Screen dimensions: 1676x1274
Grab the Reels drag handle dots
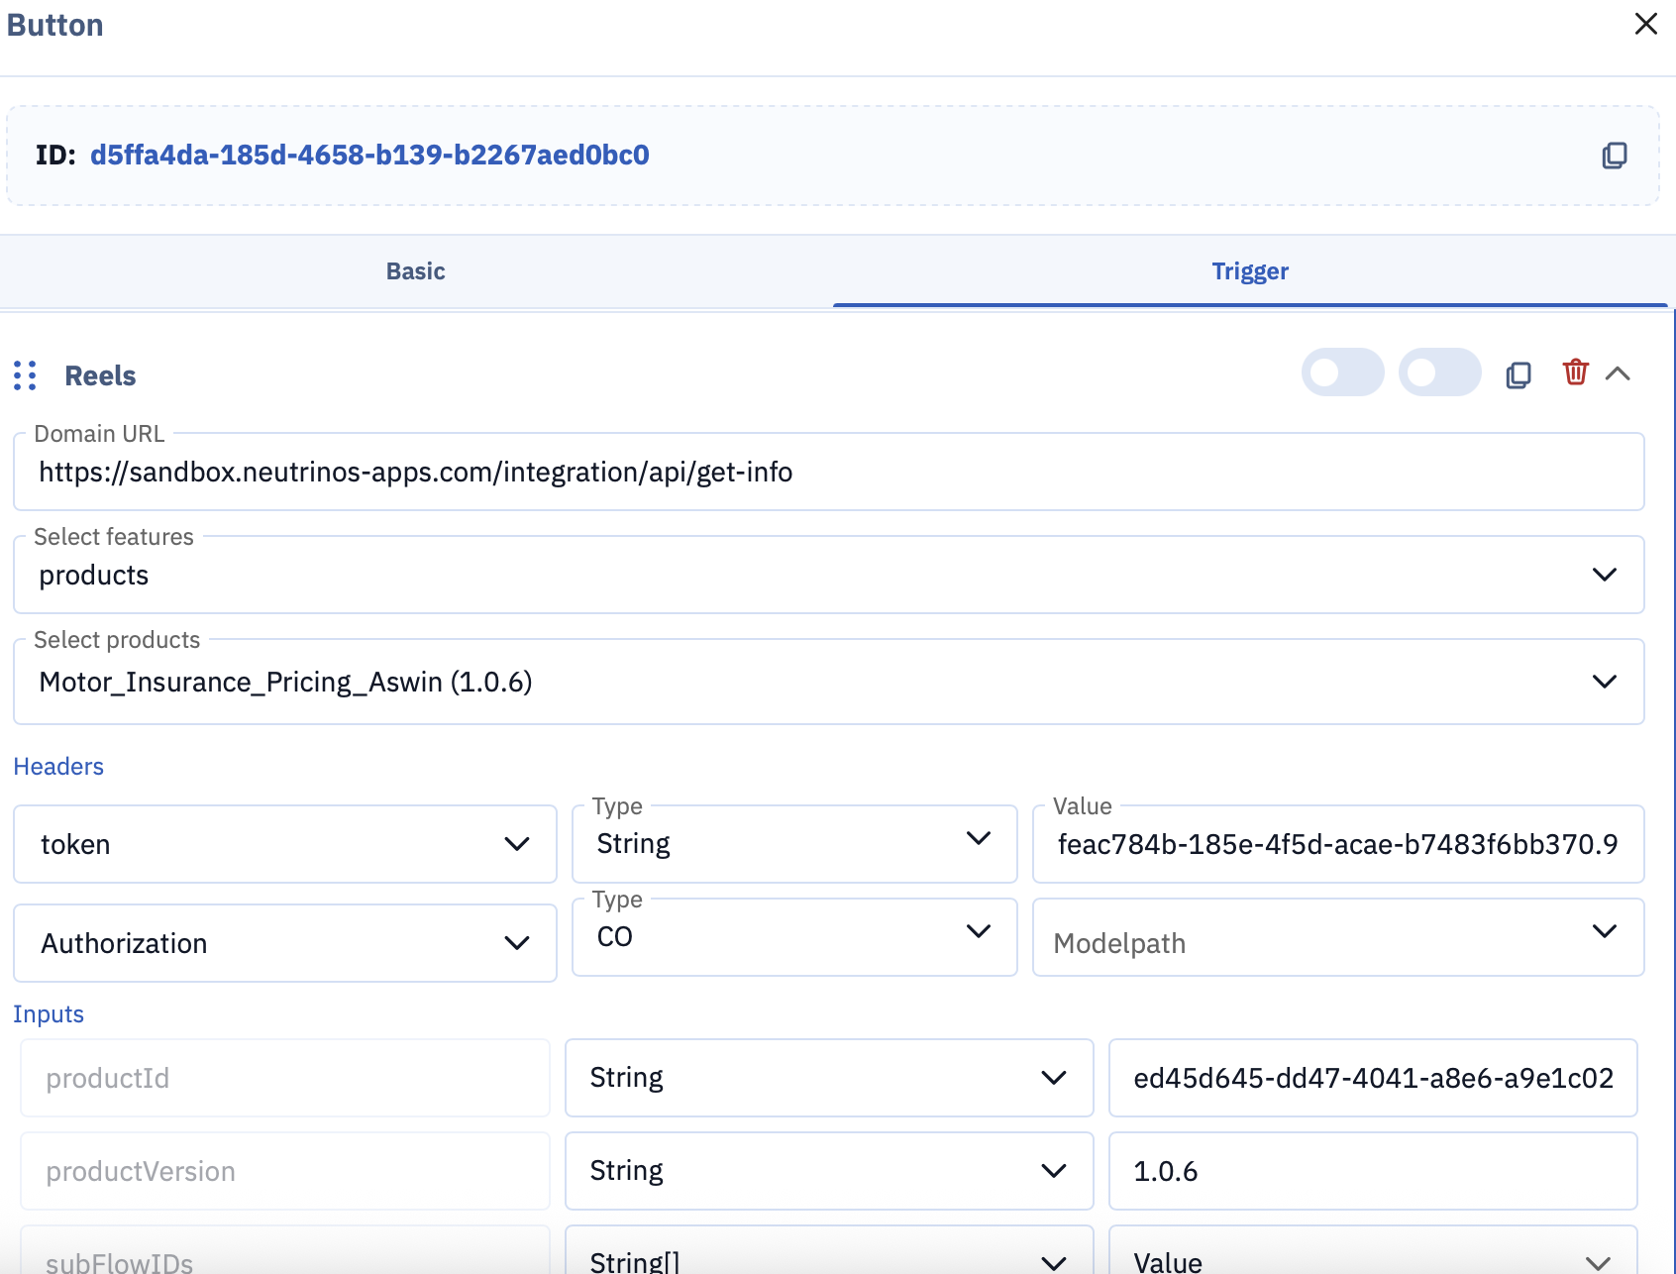(26, 375)
